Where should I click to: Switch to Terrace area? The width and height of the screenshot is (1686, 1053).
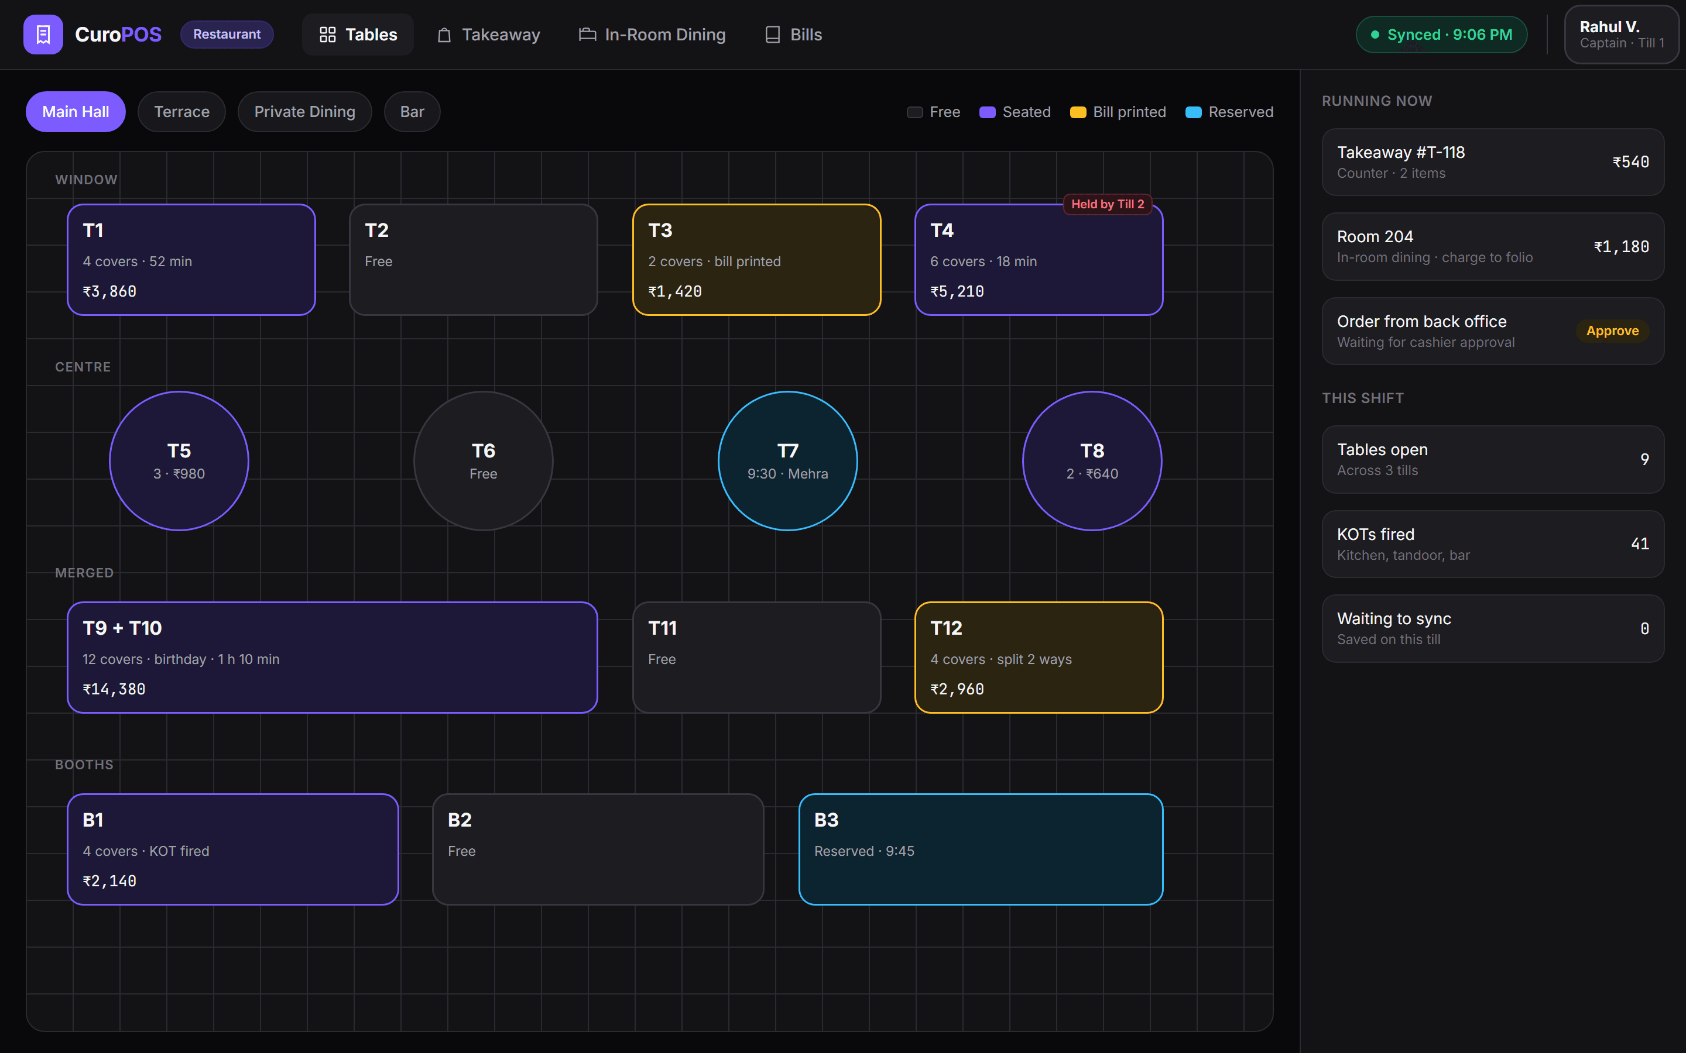click(182, 111)
